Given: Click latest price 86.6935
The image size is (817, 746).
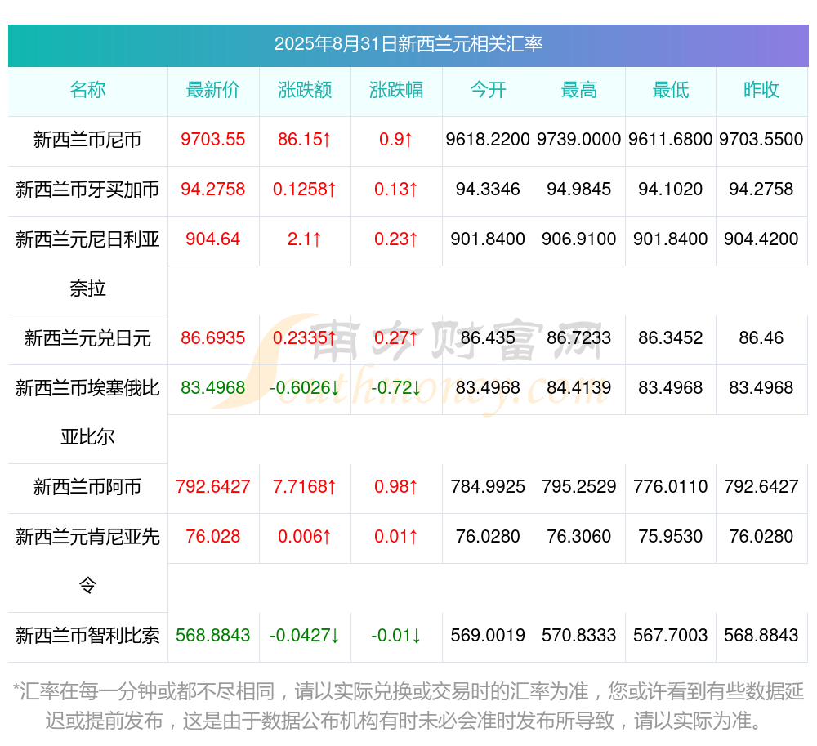Looking at the screenshot, I should point(213,337).
